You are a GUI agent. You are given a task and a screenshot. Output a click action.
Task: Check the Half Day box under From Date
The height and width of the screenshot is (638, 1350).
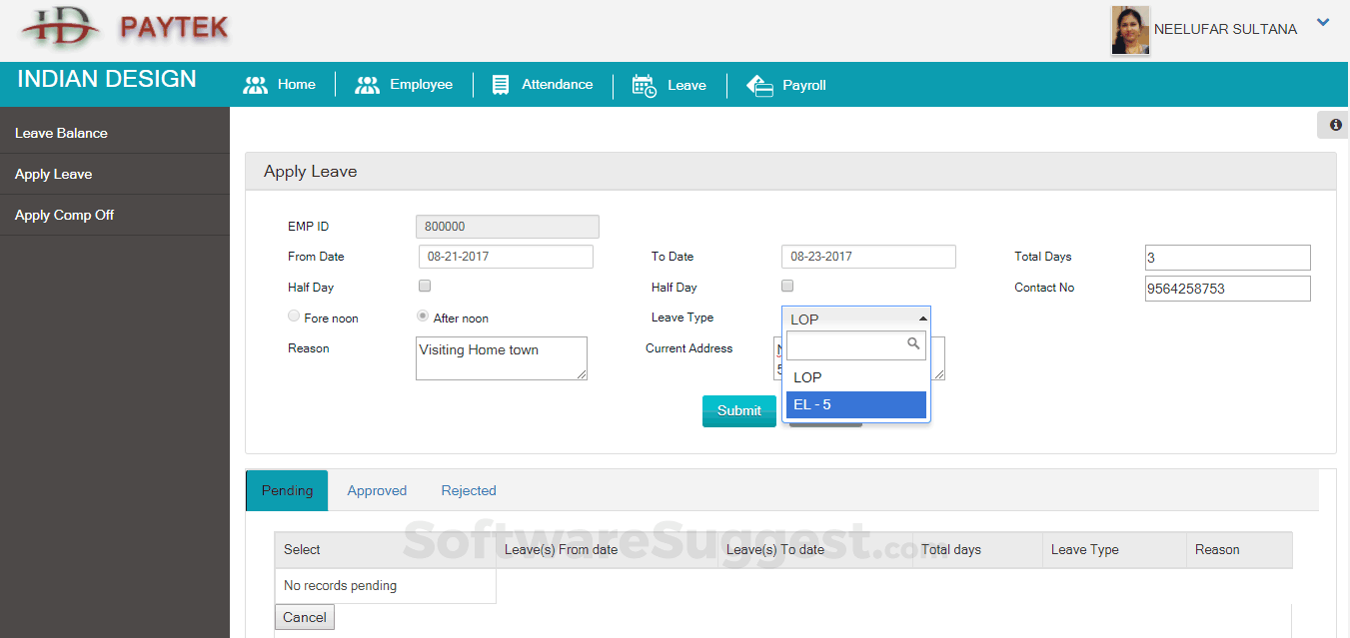pyautogui.click(x=424, y=286)
